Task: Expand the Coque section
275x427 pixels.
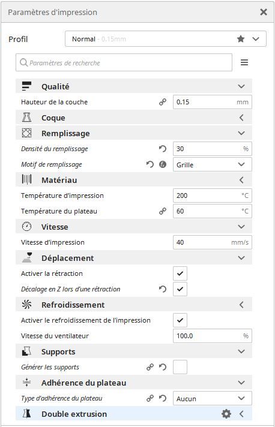Action: pyautogui.click(x=134, y=118)
